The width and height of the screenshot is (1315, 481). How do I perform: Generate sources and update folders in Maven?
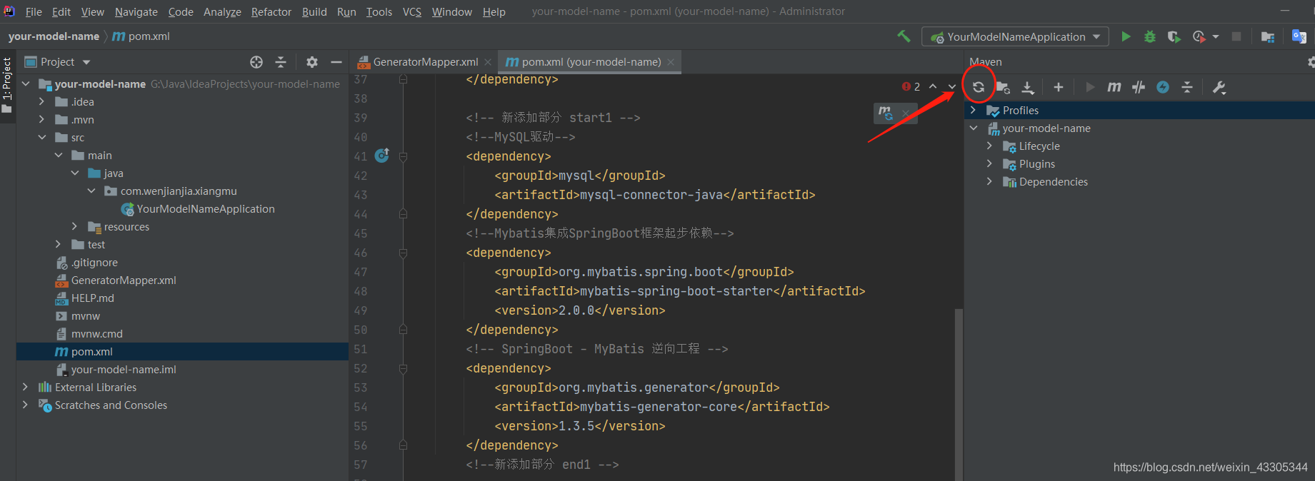pyautogui.click(x=1003, y=87)
